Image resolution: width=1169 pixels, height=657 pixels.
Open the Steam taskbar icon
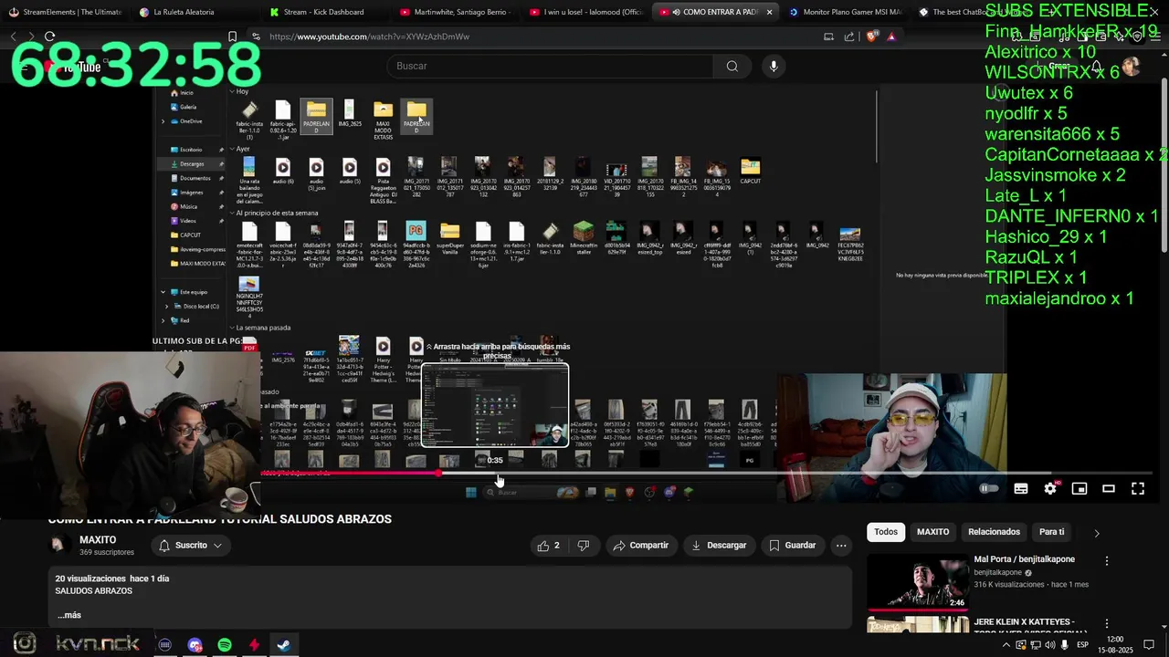coord(284,645)
